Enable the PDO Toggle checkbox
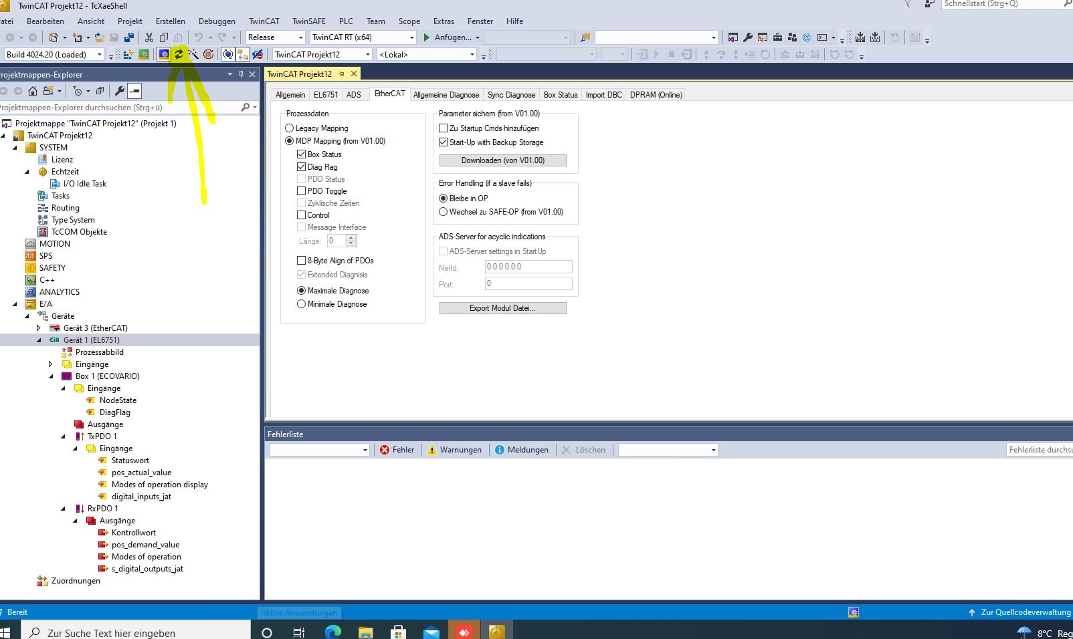 pyautogui.click(x=301, y=191)
